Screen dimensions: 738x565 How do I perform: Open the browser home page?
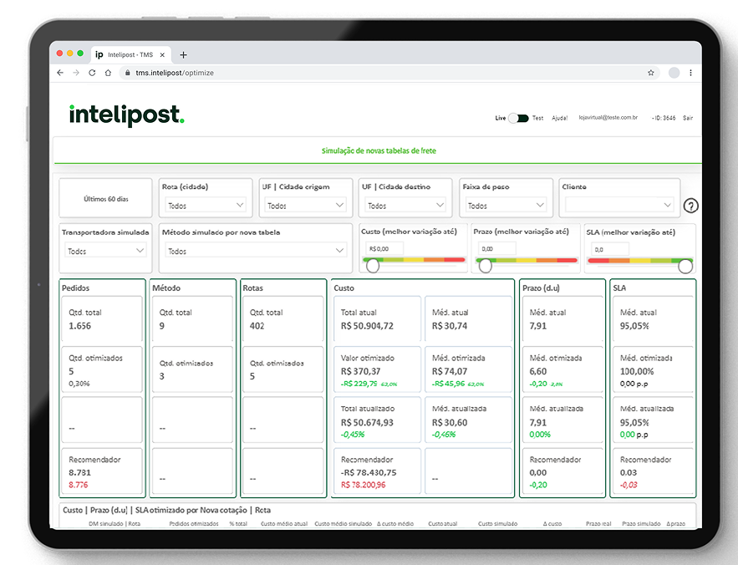point(109,73)
